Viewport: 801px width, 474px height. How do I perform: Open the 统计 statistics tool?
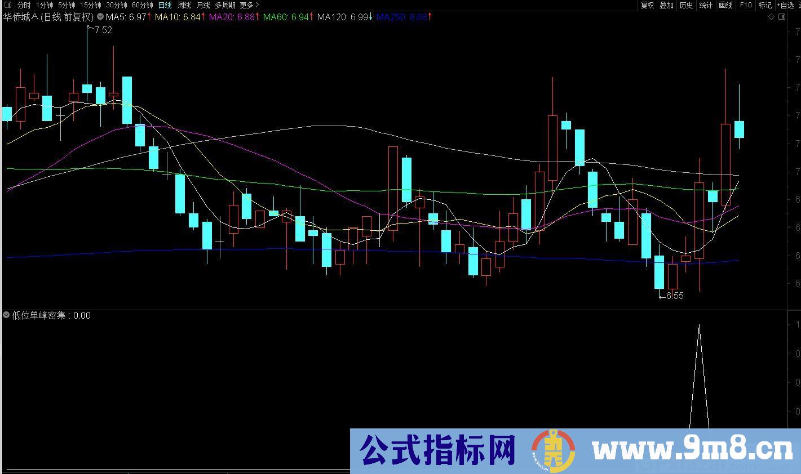coord(706,5)
